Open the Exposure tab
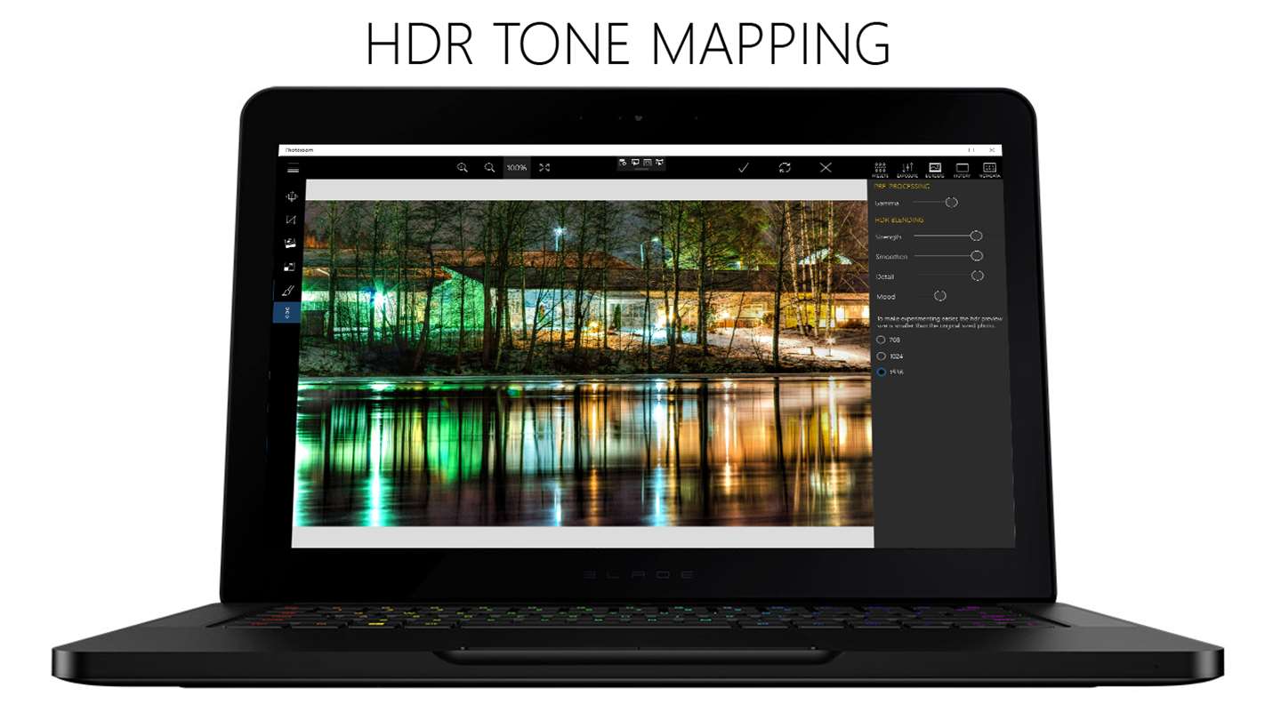This screenshot has height=720, width=1281. [x=907, y=169]
